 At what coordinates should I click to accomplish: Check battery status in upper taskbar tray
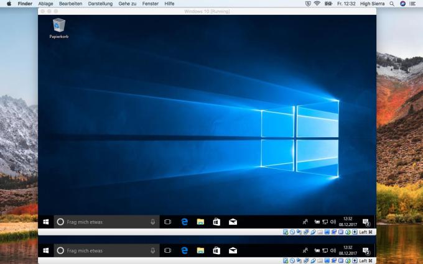pos(317,222)
